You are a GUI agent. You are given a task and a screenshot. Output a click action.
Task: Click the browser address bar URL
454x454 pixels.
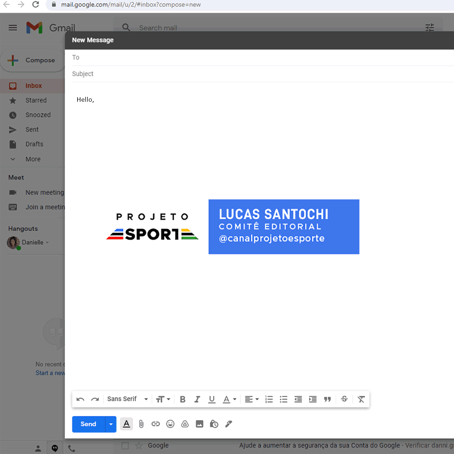[x=131, y=5]
